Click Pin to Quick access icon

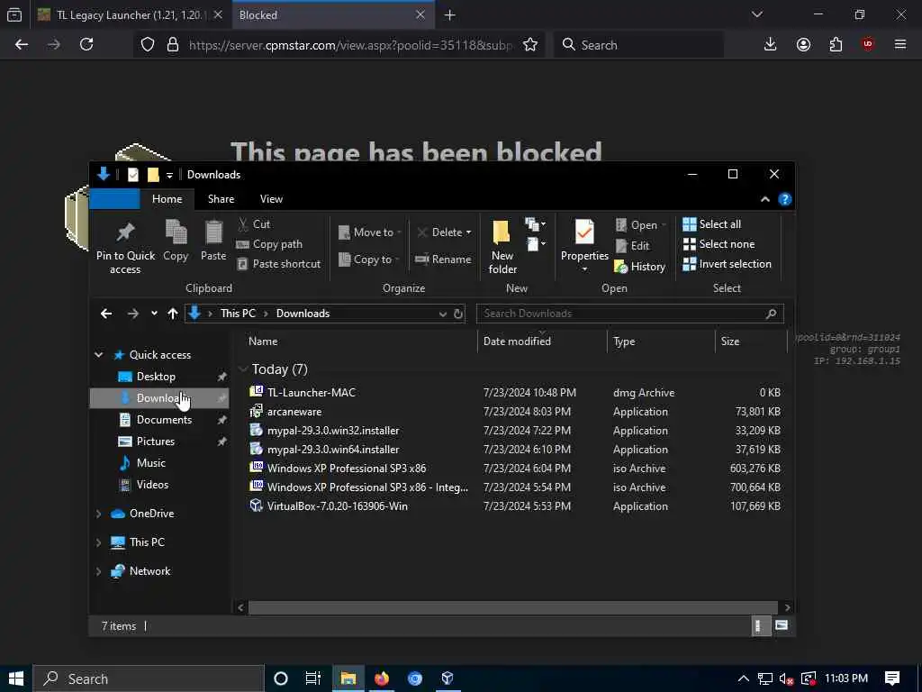(125, 232)
